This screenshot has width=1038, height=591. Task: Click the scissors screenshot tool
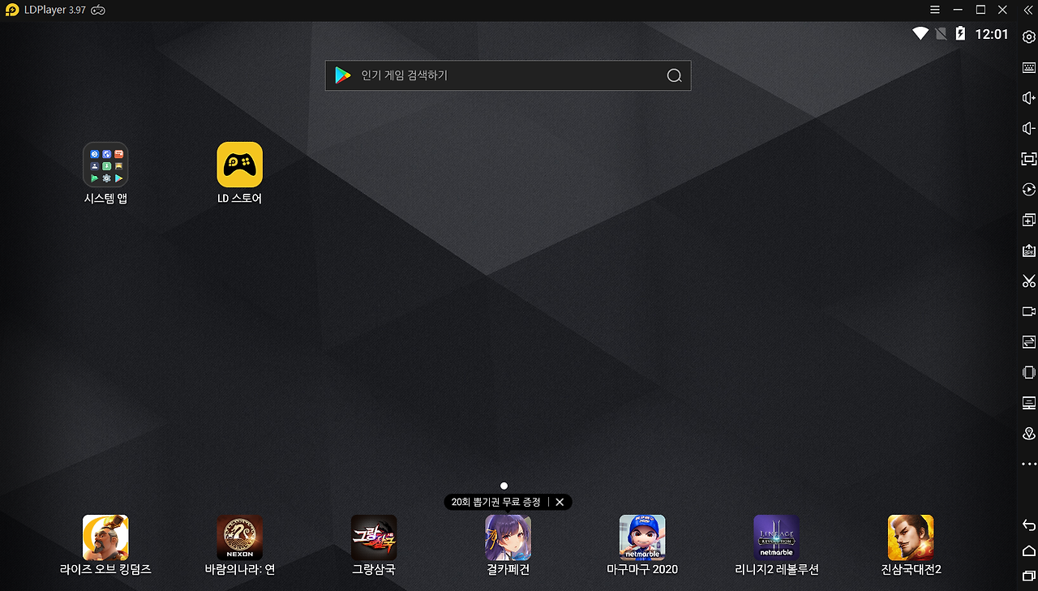pos(1028,281)
